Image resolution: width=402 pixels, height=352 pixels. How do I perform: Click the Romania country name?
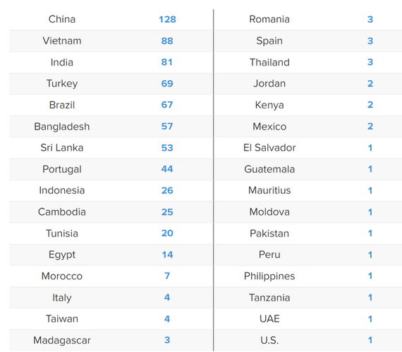269,19
